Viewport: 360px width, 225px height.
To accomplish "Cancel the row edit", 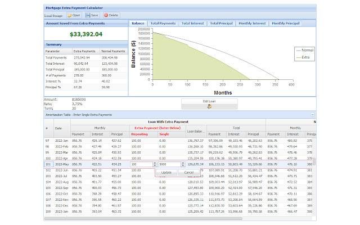I will click(189, 173).
